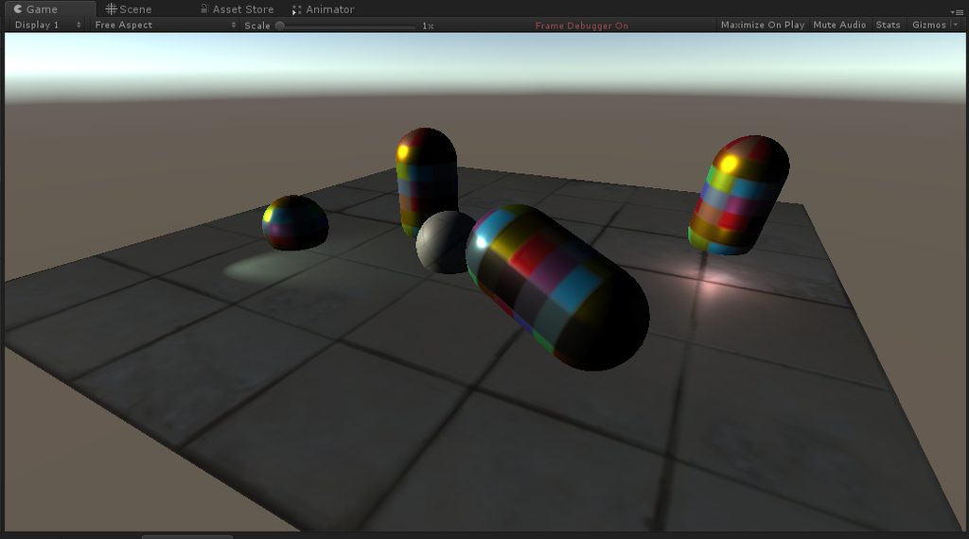Toggle the Stats overlay
This screenshot has height=539, width=969.
click(x=888, y=26)
